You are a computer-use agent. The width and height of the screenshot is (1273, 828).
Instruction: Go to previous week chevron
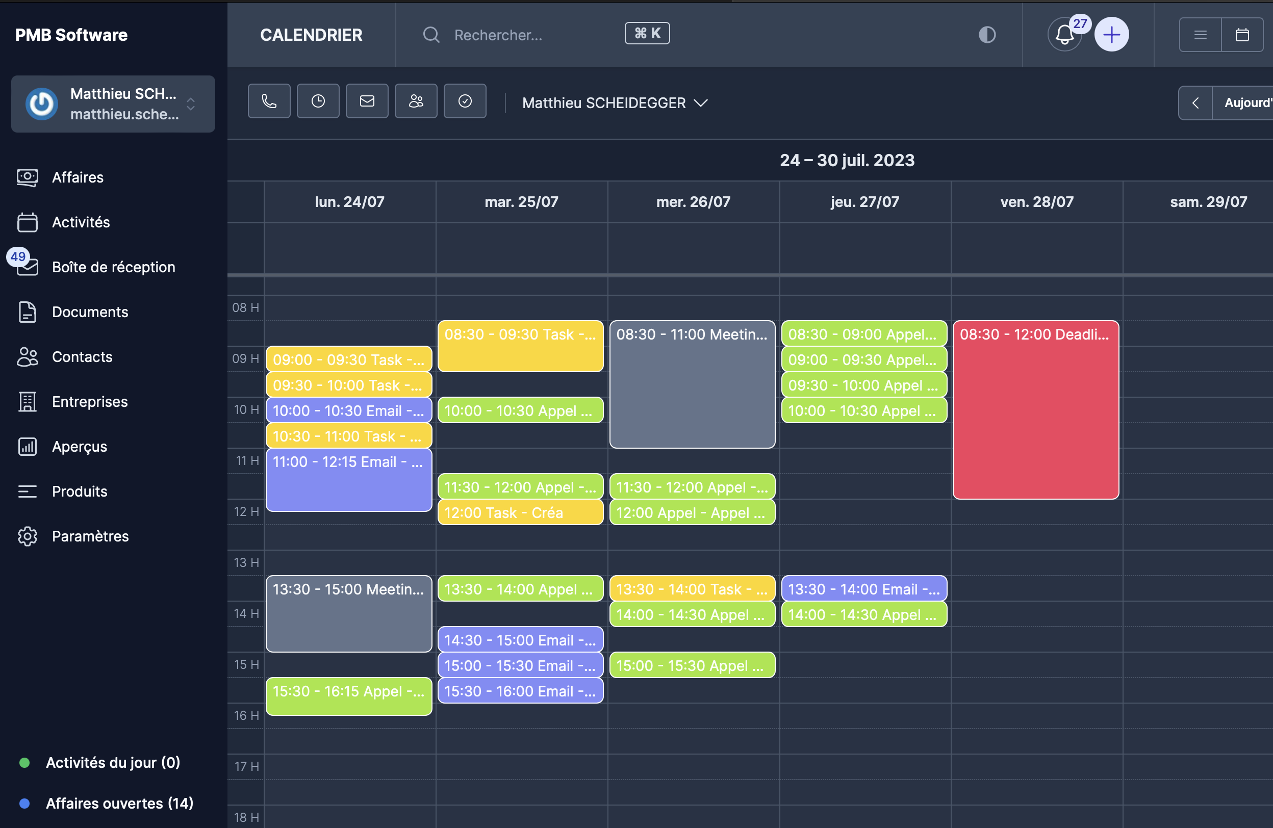pos(1195,102)
